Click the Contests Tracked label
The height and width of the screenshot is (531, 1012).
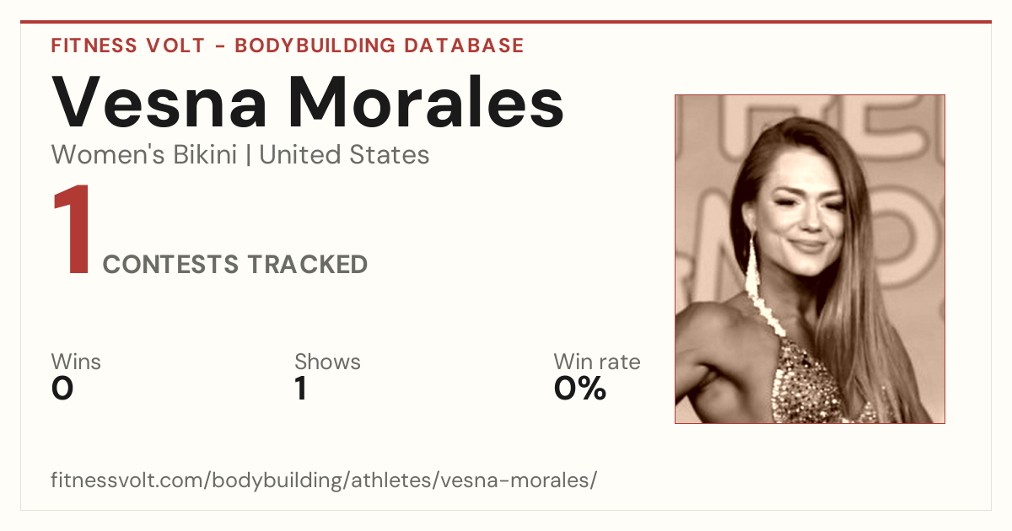point(235,265)
